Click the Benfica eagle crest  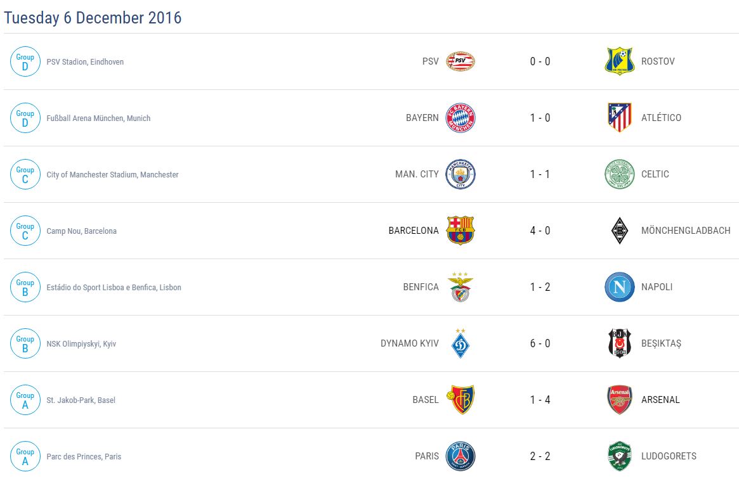460,287
